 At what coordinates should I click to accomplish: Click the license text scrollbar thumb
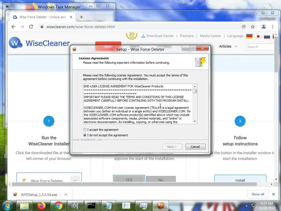[195, 91]
